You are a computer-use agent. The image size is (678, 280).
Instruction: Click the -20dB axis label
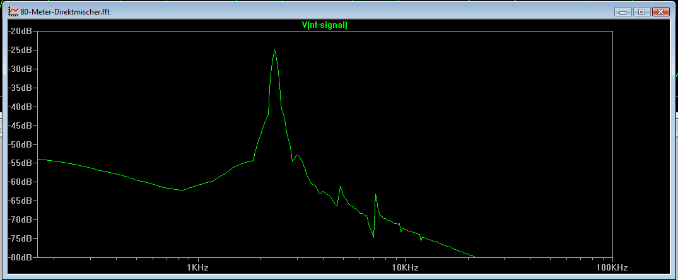coord(20,31)
